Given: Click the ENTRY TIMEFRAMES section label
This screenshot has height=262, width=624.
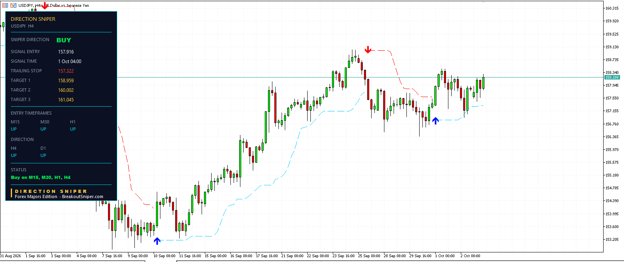Looking at the screenshot, I should (x=31, y=113).
